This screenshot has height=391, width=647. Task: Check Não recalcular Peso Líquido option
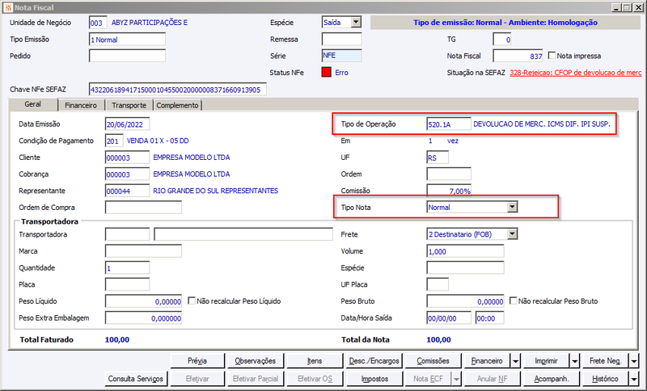click(x=192, y=301)
